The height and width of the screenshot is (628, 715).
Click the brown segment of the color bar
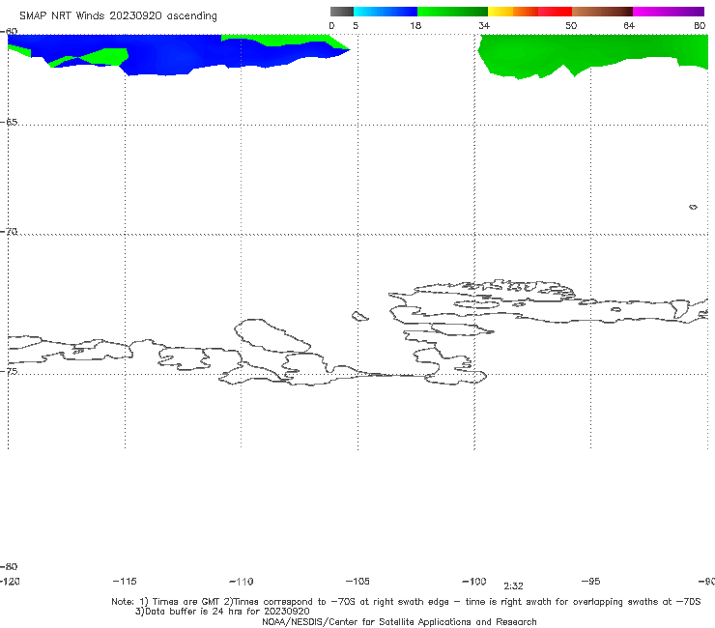(x=602, y=12)
